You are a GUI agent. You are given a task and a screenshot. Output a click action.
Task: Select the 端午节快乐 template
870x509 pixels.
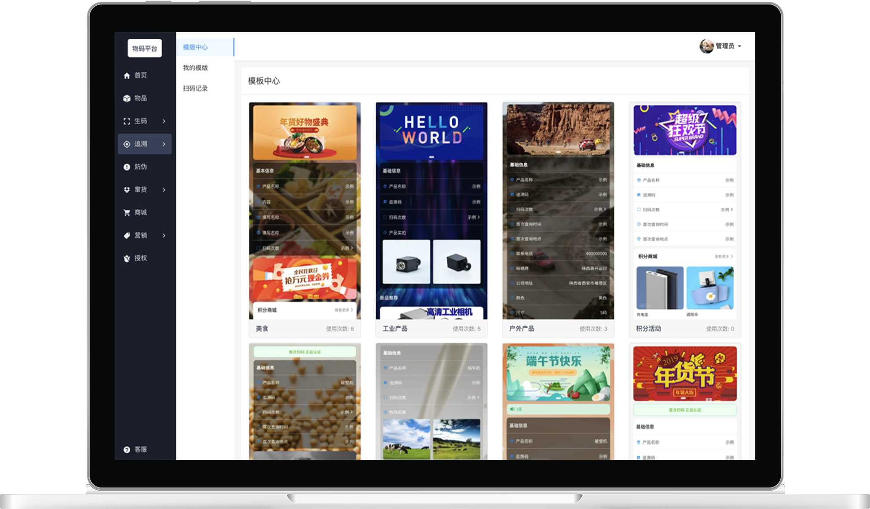point(558,402)
